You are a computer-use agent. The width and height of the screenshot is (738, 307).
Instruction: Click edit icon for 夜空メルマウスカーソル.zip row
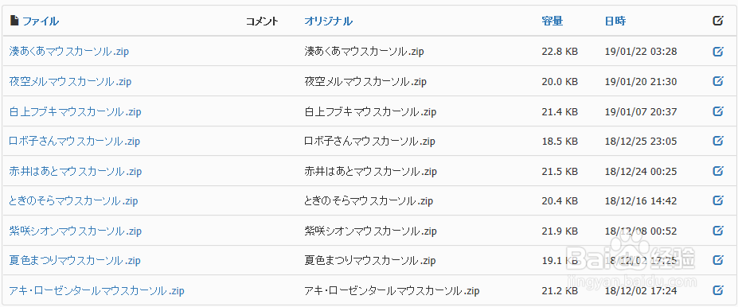(718, 81)
